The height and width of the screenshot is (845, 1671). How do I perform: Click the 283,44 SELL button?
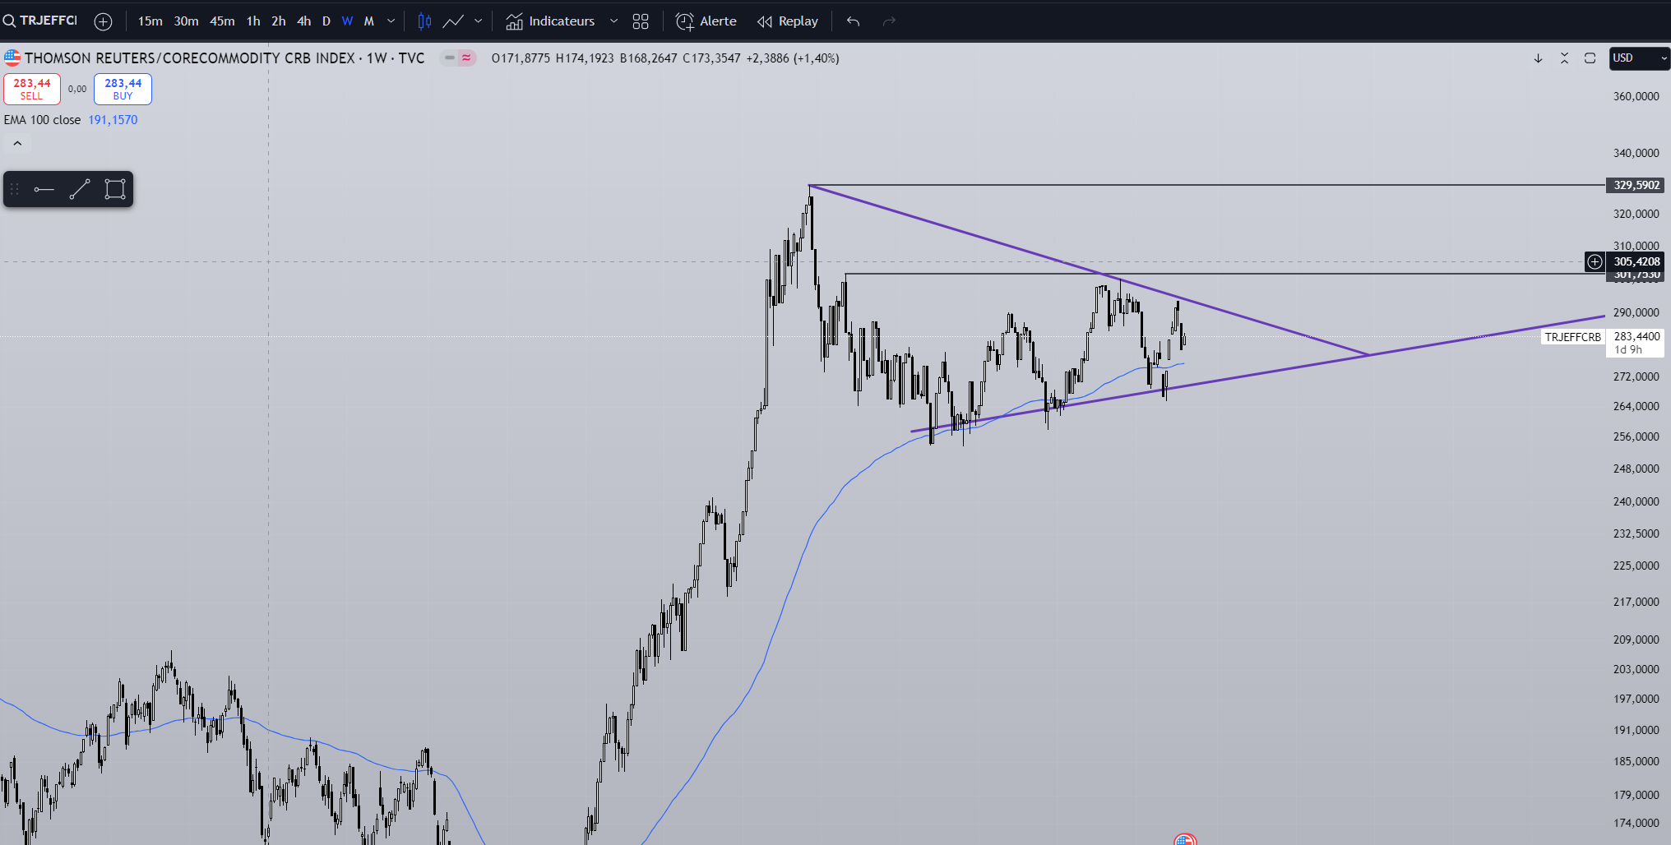32,89
